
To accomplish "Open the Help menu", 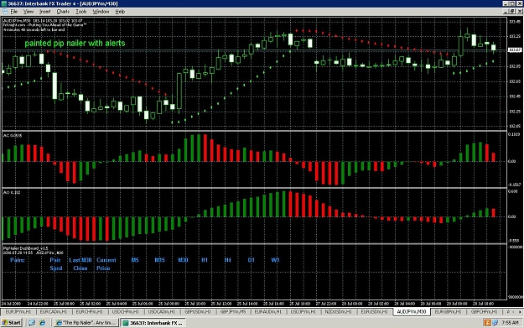I will tap(120, 12).
